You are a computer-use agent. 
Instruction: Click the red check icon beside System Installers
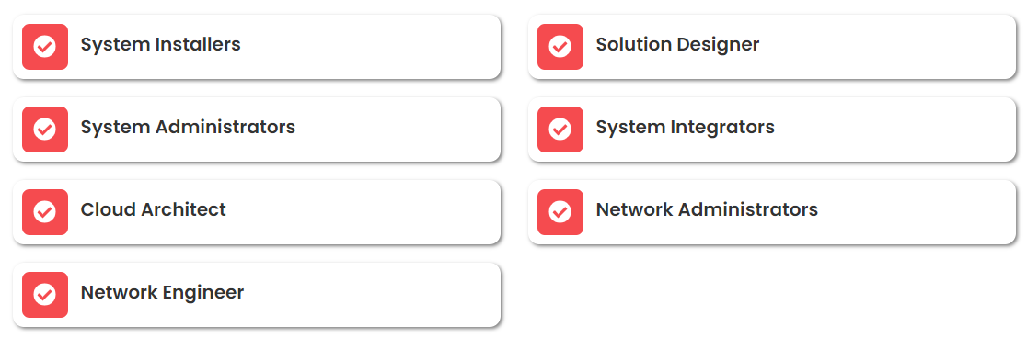point(45,47)
